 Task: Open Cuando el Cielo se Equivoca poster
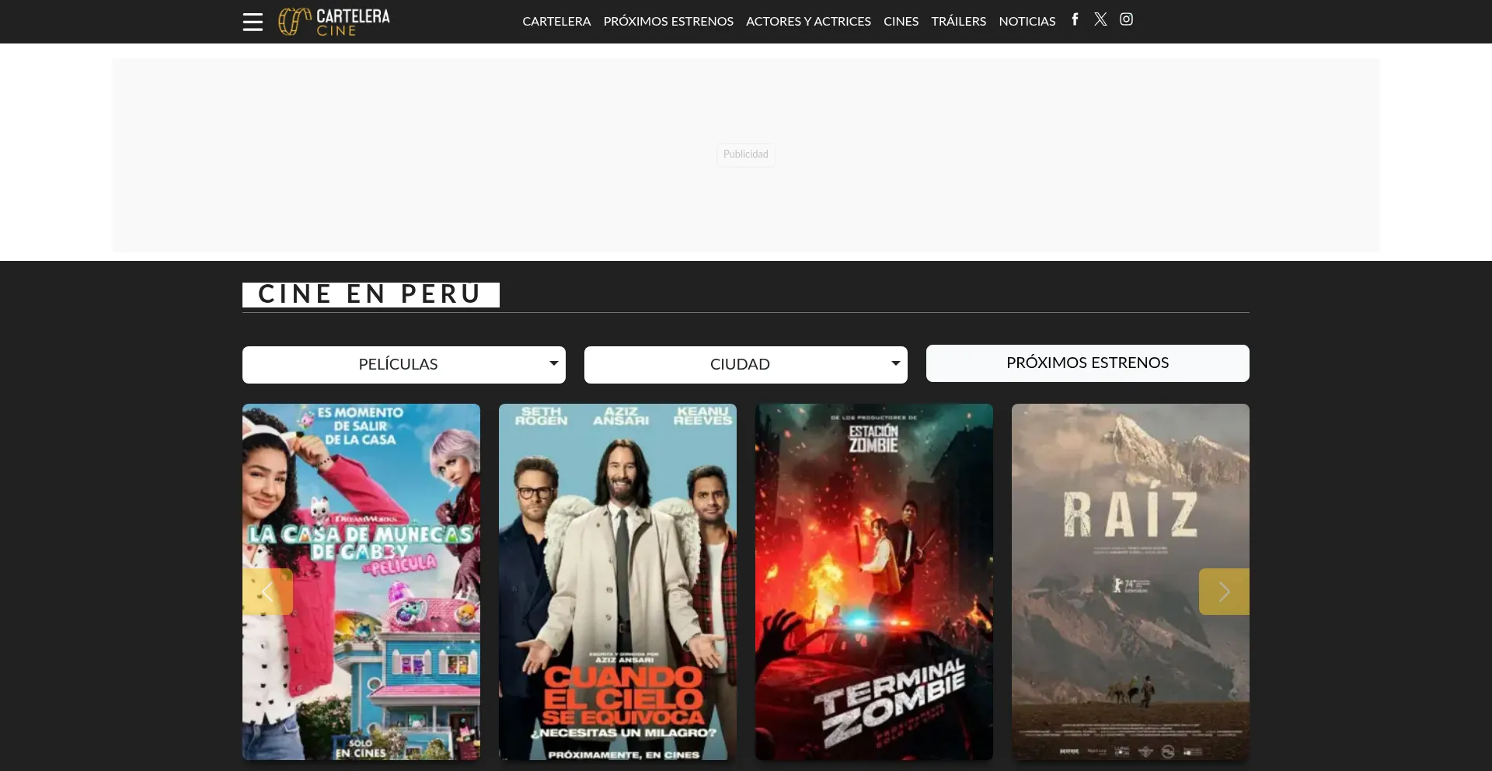pyautogui.click(x=617, y=581)
